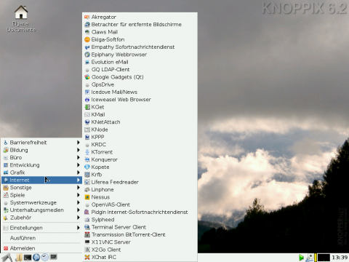Launch KTorrent

[140, 152]
